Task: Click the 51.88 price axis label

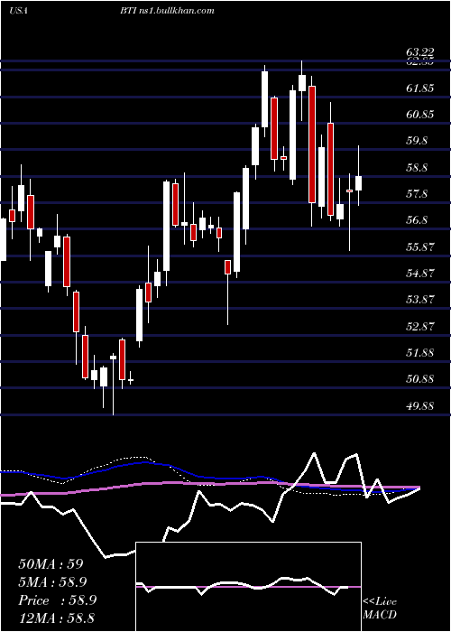Action: tap(420, 353)
